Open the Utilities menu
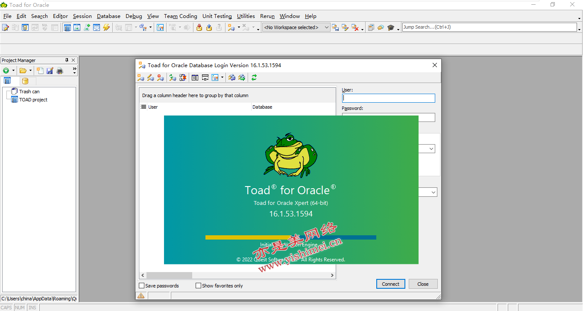 (246, 16)
